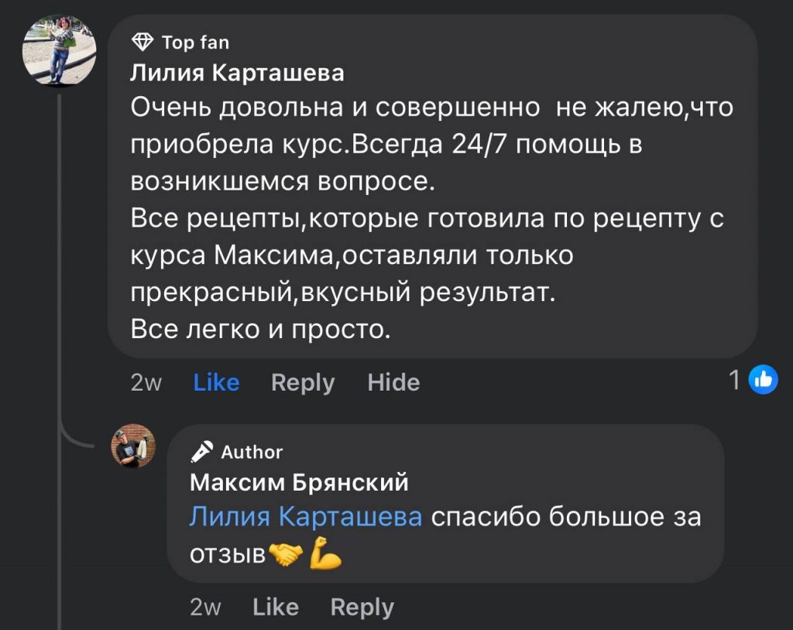The height and width of the screenshot is (630, 793).
Task: Open Максим Брянский's author name link
Action: pyautogui.click(x=299, y=482)
